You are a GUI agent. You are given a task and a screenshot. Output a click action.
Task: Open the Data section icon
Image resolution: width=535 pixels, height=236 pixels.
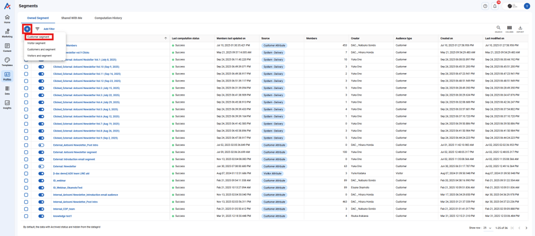(x=7, y=90)
